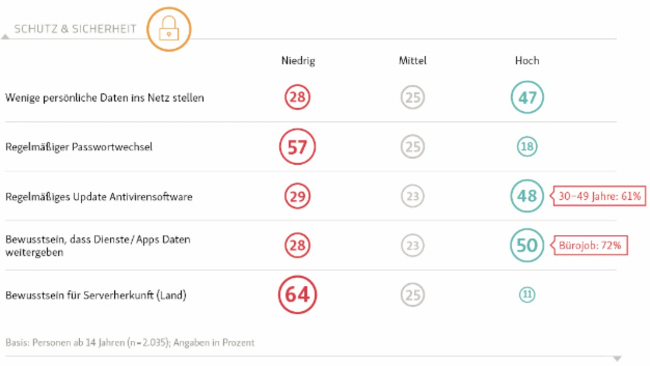
Task: Click the gray triangle at bottom right
Action: pos(617,359)
